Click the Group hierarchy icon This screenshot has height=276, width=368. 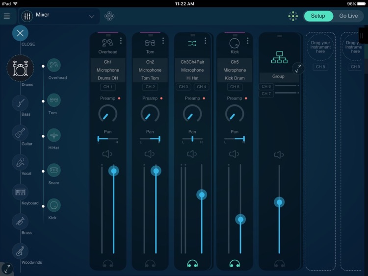279,57
